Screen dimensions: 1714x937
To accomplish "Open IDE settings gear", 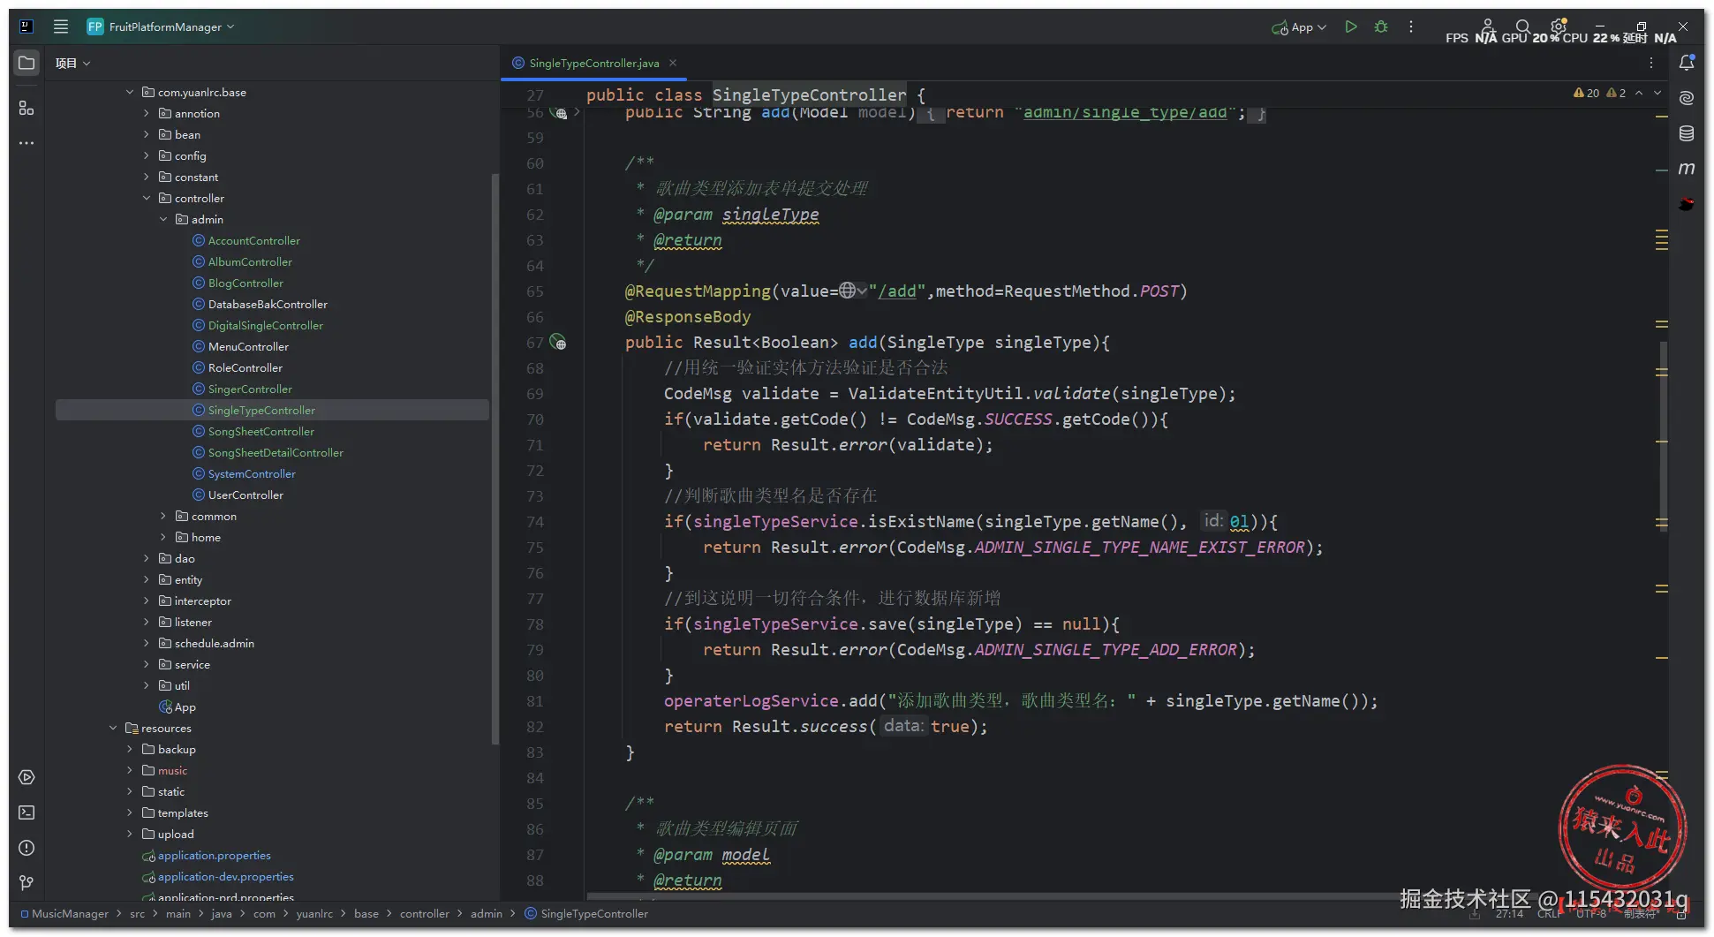I will pyautogui.click(x=1559, y=26).
